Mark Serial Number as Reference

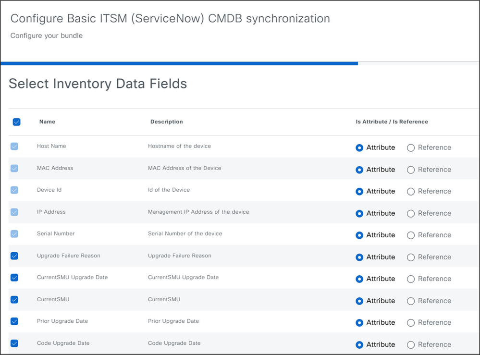coord(411,235)
